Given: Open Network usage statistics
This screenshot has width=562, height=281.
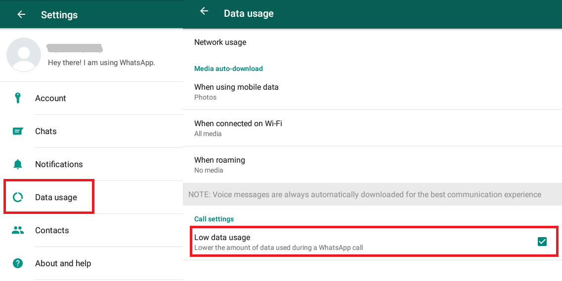Looking at the screenshot, I should point(372,42).
